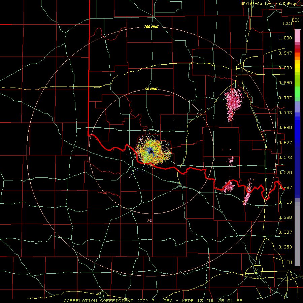Click the gray segment of the color bar
This screenshot has height=303, width=303.
click(x=297, y=234)
